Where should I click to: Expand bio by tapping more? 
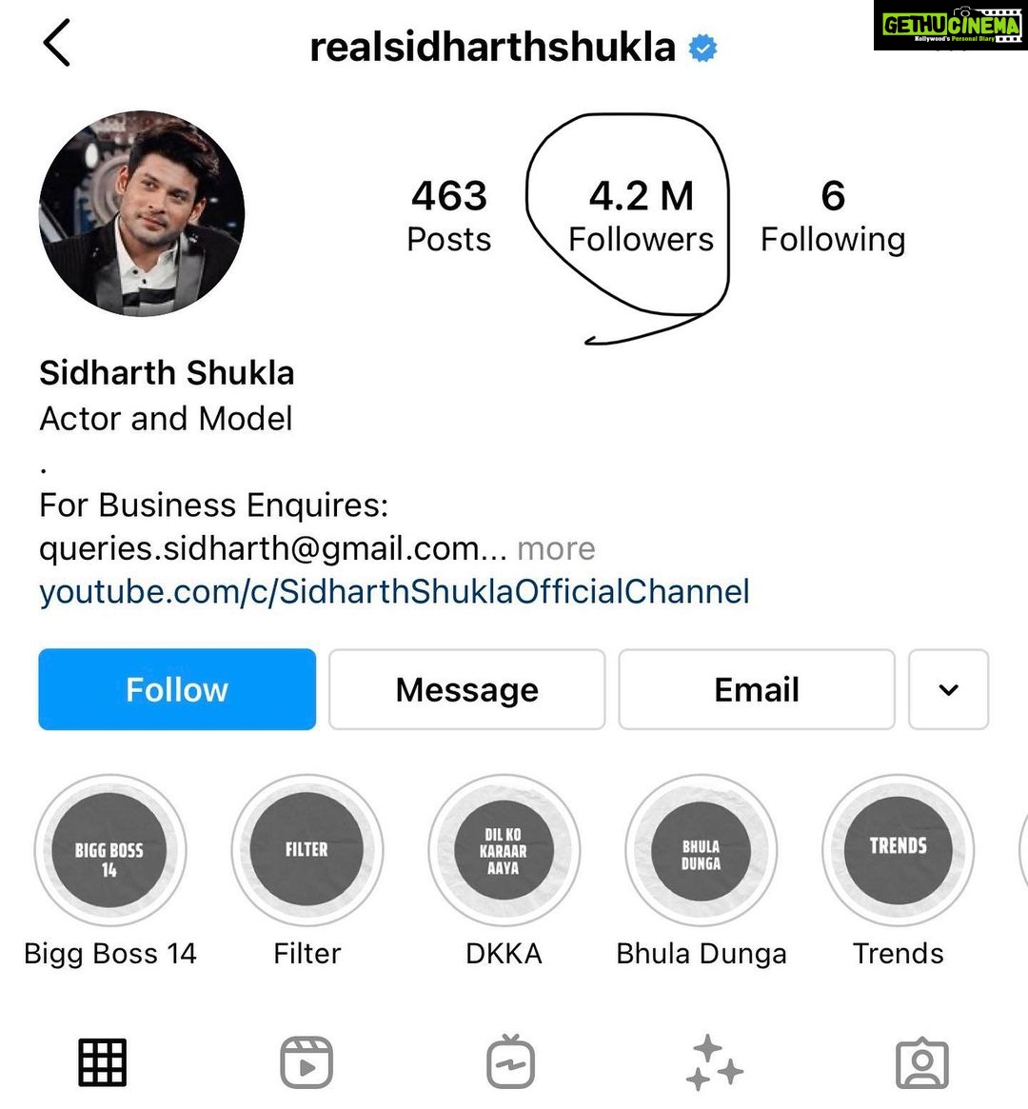click(557, 549)
